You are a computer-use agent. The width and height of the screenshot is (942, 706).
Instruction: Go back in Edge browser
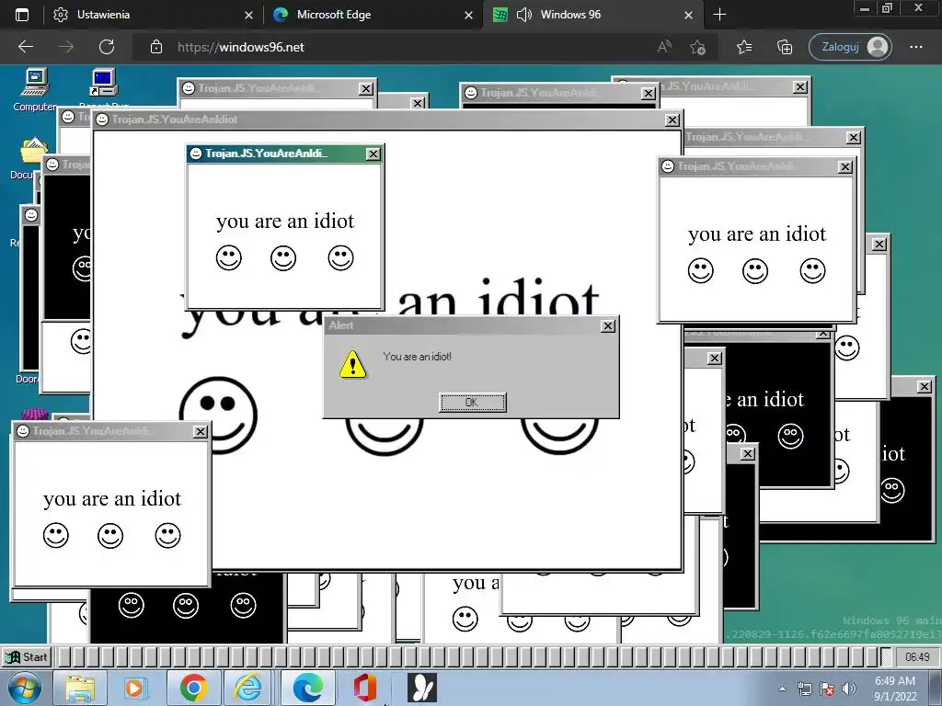pos(25,47)
